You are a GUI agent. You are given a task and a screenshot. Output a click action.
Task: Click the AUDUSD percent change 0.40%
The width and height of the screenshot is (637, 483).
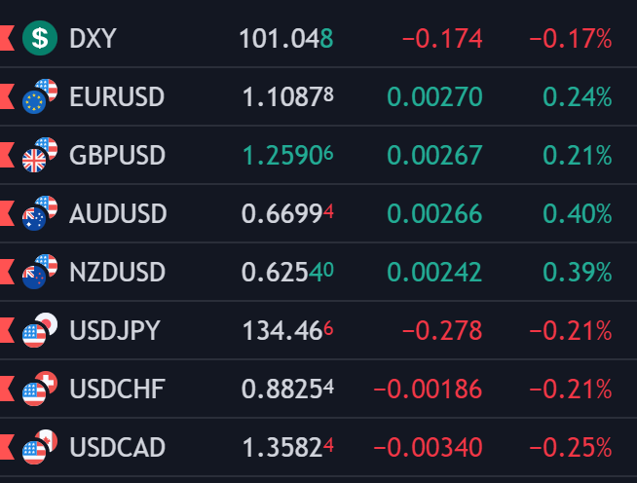[x=577, y=214]
